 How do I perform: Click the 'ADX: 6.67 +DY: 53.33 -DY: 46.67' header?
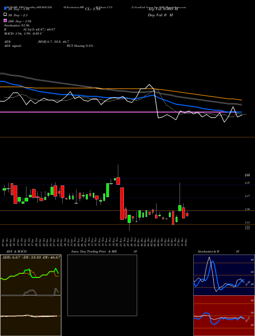(x=31, y=257)
